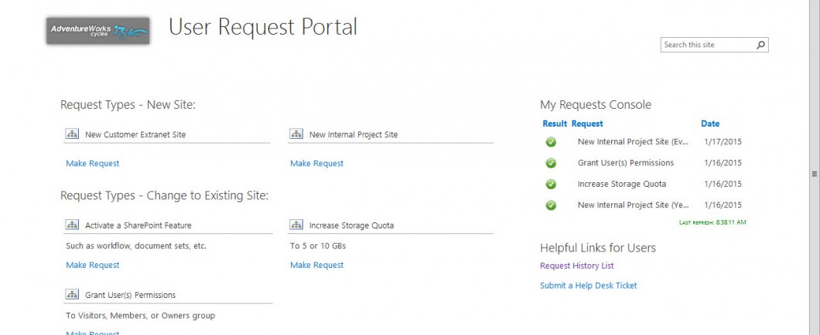Screen dimensions: 820x335
Task: Click the search magnifier icon
Action: coord(760,45)
